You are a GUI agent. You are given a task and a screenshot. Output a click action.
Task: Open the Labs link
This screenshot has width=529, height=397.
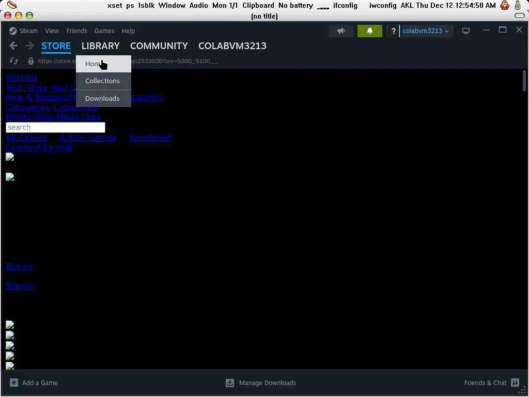(90, 117)
